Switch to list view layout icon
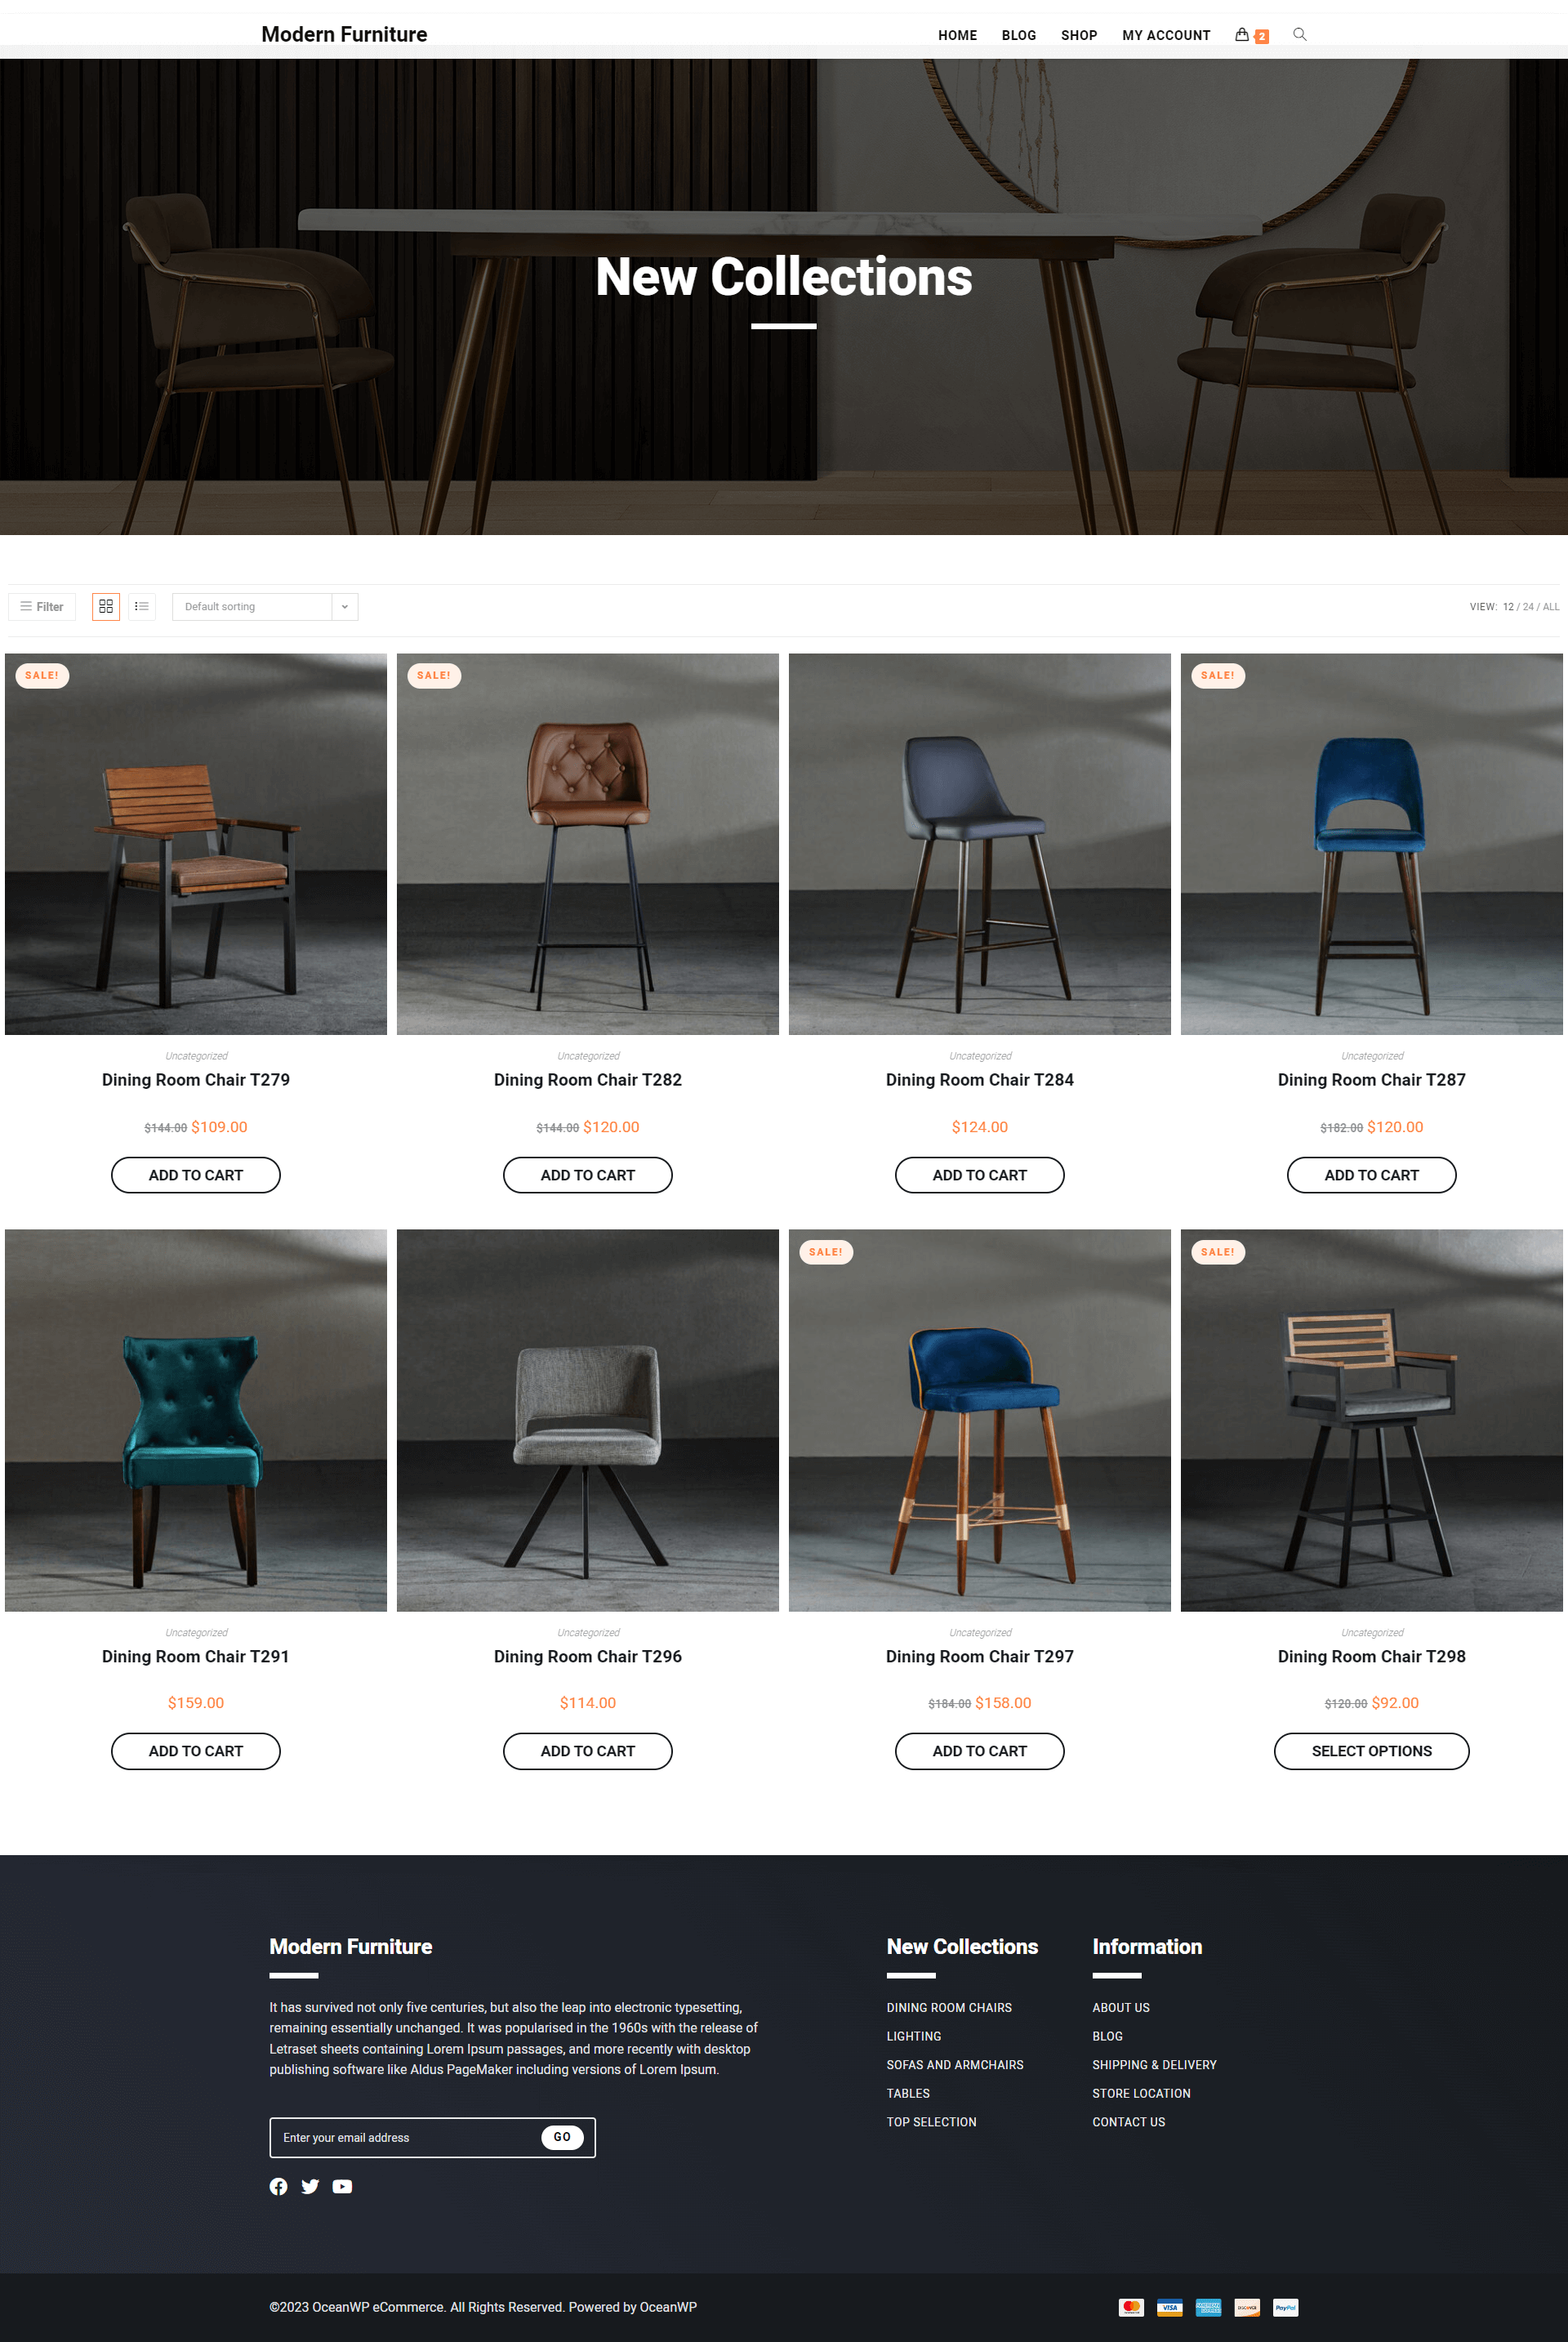The height and width of the screenshot is (2342, 1568). tap(142, 606)
